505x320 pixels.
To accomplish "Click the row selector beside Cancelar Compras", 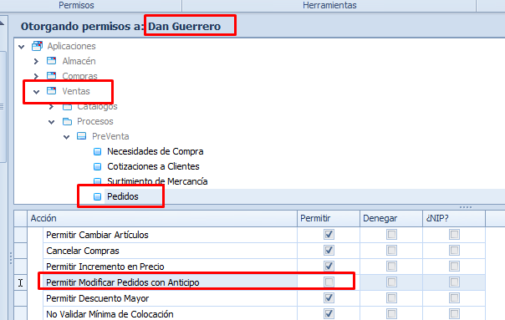I will 21,251.
